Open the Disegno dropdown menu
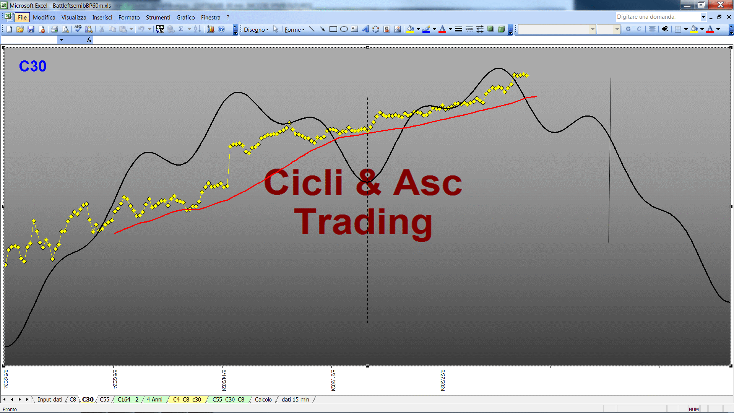Image resolution: width=734 pixels, height=413 pixels. (256, 29)
